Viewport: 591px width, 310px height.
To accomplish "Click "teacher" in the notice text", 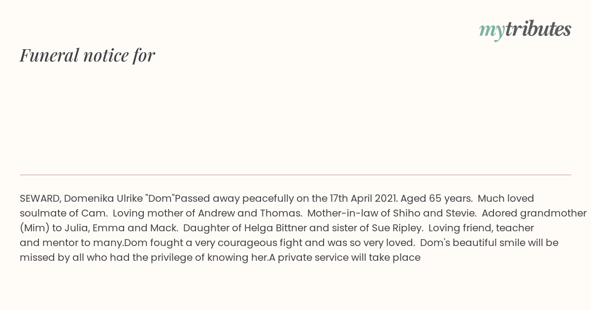I will click(x=515, y=228).
